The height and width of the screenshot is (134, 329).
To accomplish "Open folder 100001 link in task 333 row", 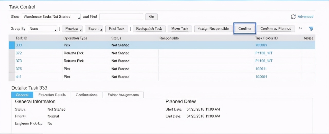I will [261, 45].
